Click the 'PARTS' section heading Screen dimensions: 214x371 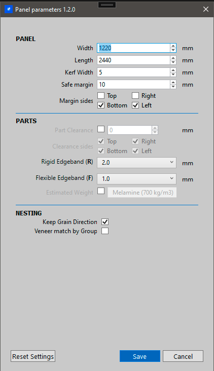[x=26, y=121]
